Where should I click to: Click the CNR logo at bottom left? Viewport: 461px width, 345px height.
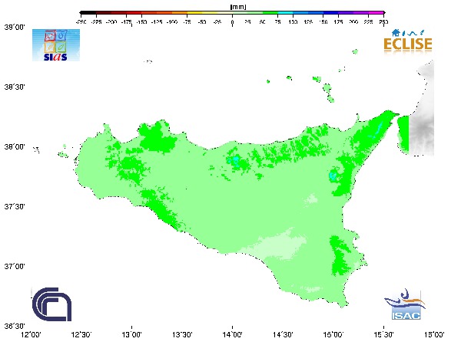(x=51, y=304)
